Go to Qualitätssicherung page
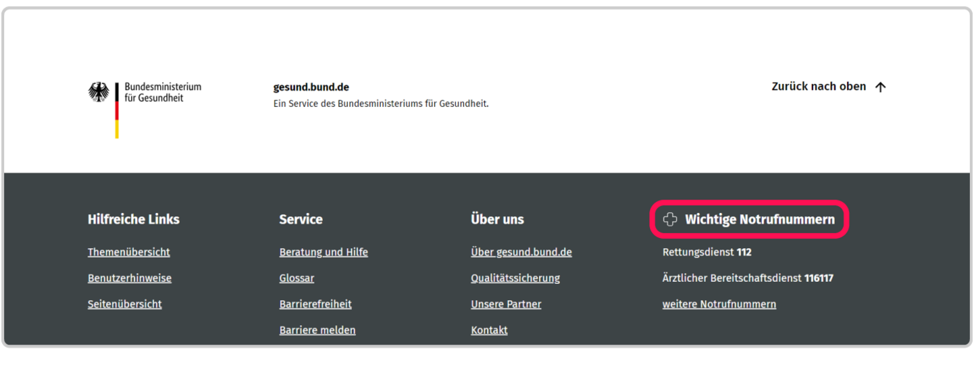Viewport: 974px width, 367px height. (x=515, y=278)
